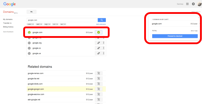The width and height of the screenshot is (202, 104).
Task: Remove the .us extension filter
Action: point(65,24)
